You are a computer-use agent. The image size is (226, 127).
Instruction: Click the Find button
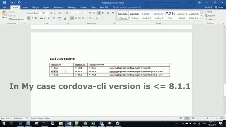(210, 12)
